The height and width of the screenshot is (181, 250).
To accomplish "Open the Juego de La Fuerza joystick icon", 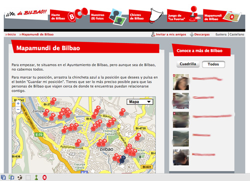I will tap(194, 14).
